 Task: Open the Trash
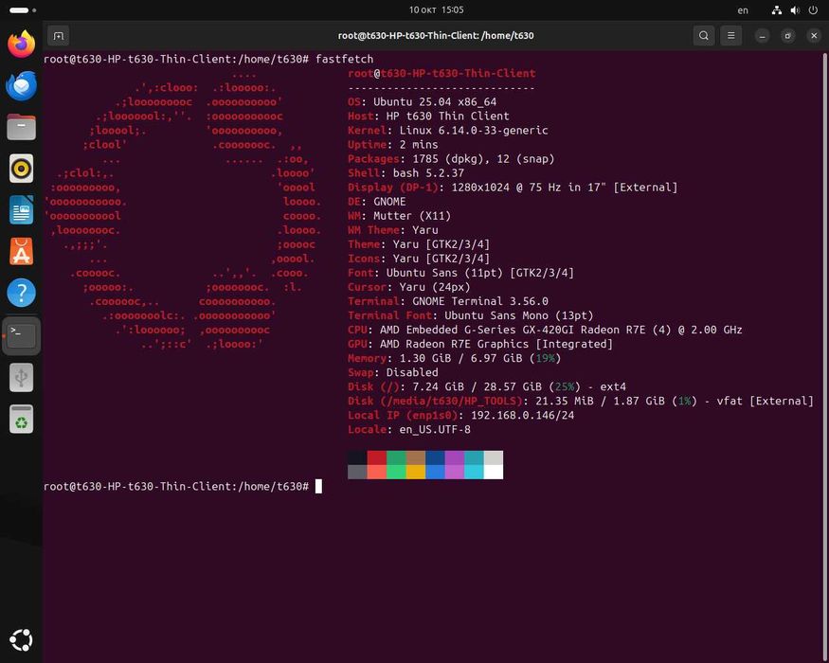click(x=21, y=420)
